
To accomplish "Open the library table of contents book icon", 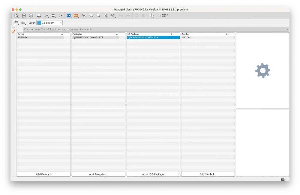I will pos(39,16).
